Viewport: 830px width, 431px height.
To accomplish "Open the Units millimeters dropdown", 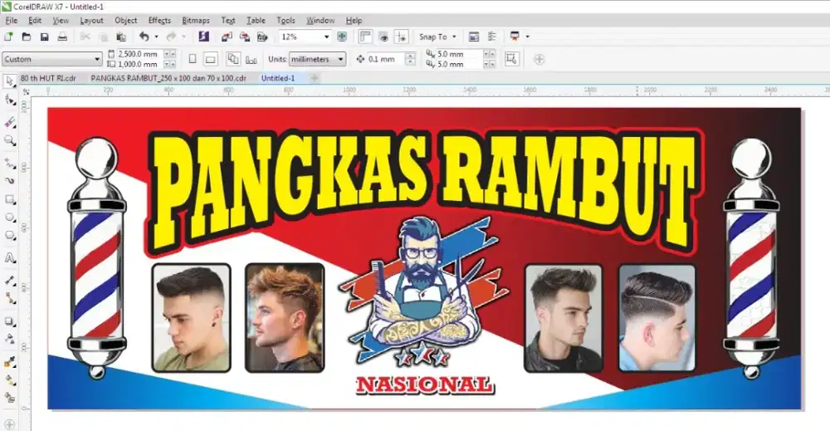I will [x=339, y=59].
